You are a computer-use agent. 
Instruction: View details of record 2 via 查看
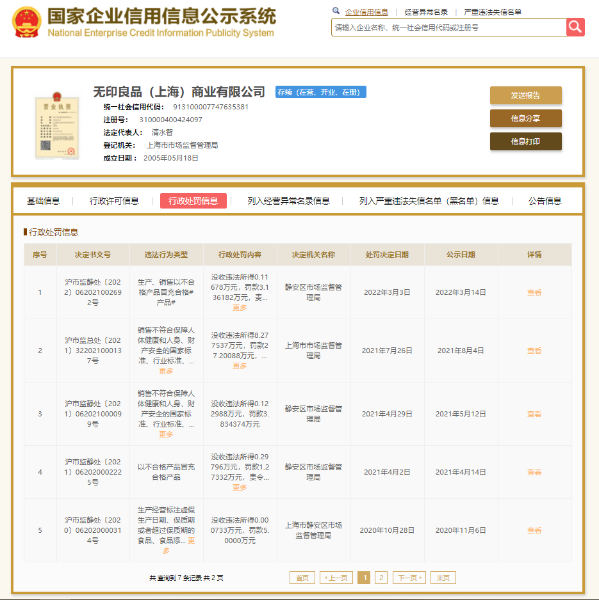(534, 351)
